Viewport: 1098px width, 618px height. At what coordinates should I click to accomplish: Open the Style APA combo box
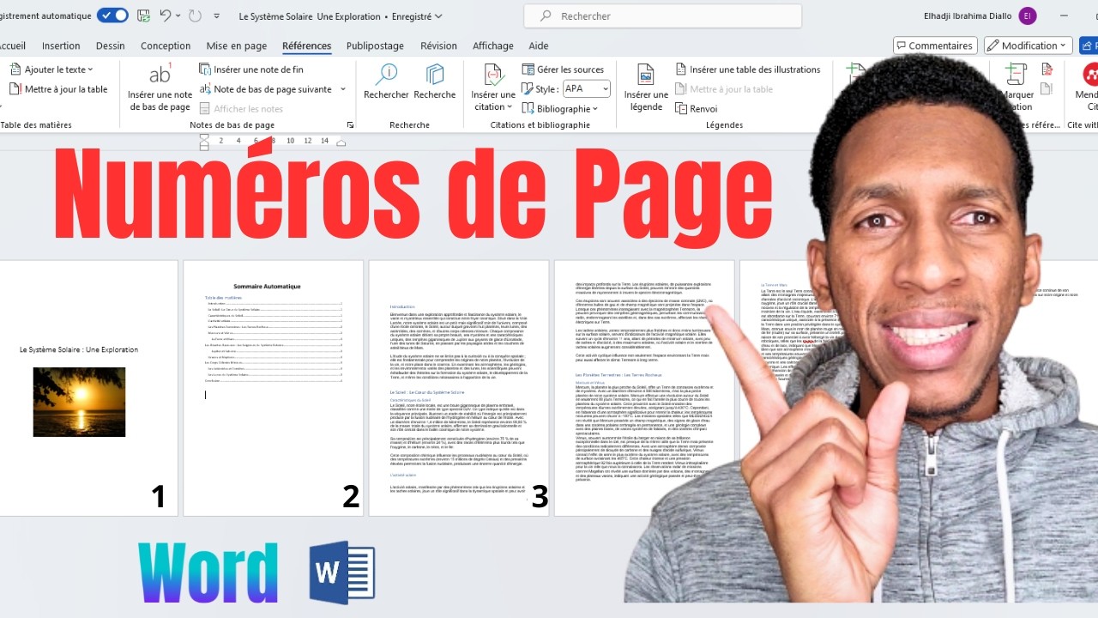click(587, 89)
